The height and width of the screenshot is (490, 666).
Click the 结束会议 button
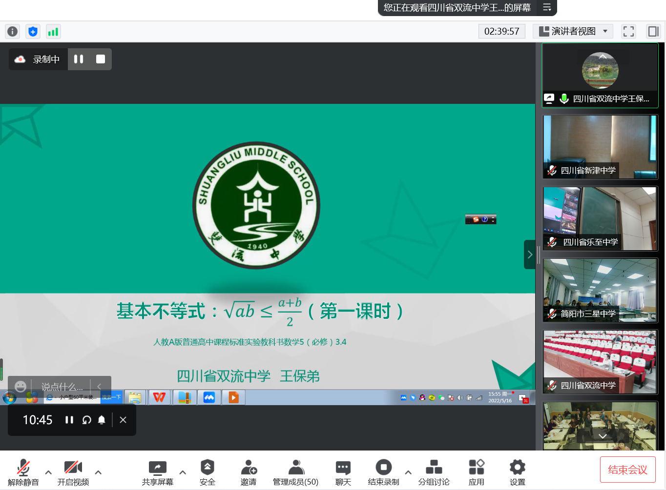tap(627, 470)
